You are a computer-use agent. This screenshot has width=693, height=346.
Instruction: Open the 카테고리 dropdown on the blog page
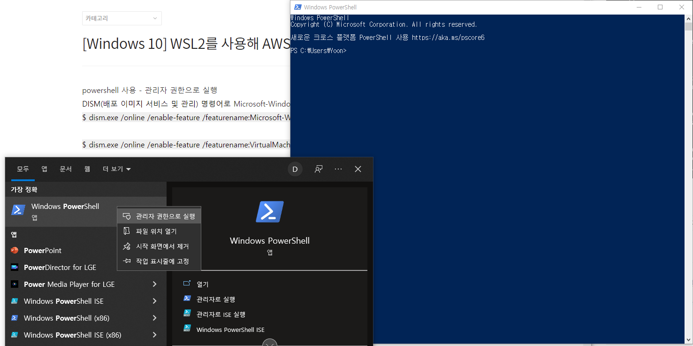pos(122,18)
